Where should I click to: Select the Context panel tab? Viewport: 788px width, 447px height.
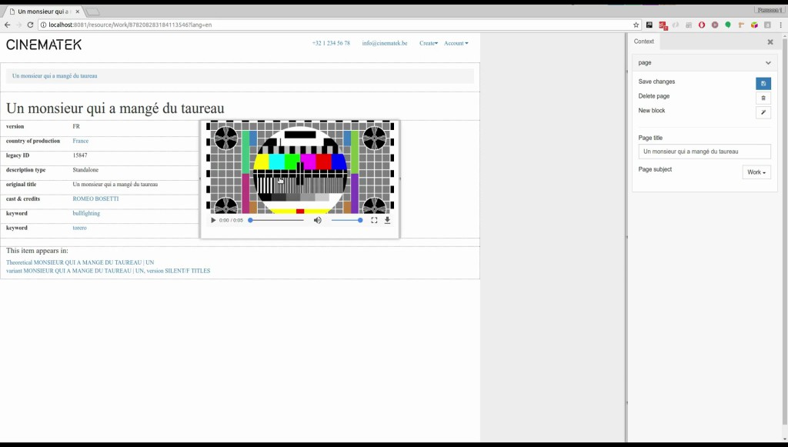(644, 42)
